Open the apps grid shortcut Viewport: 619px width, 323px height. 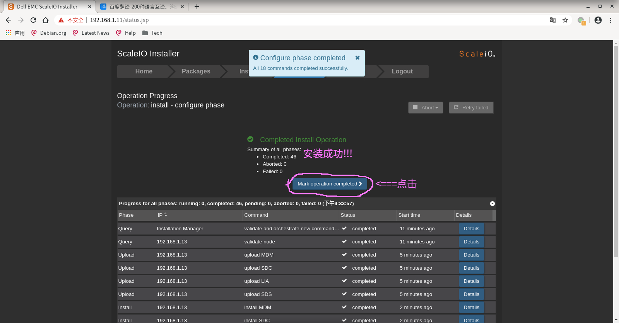[x=8, y=33]
